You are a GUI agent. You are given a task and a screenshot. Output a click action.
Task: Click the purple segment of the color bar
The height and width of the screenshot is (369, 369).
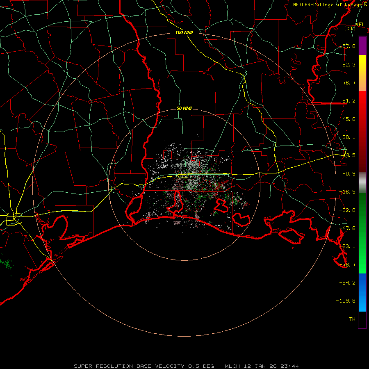click(x=362, y=46)
